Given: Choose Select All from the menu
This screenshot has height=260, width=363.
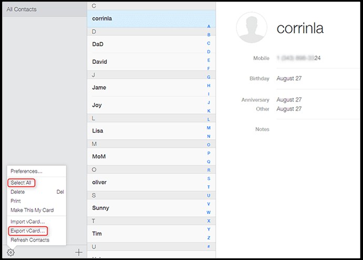Looking at the screenshot, I should tap(21, 183).
